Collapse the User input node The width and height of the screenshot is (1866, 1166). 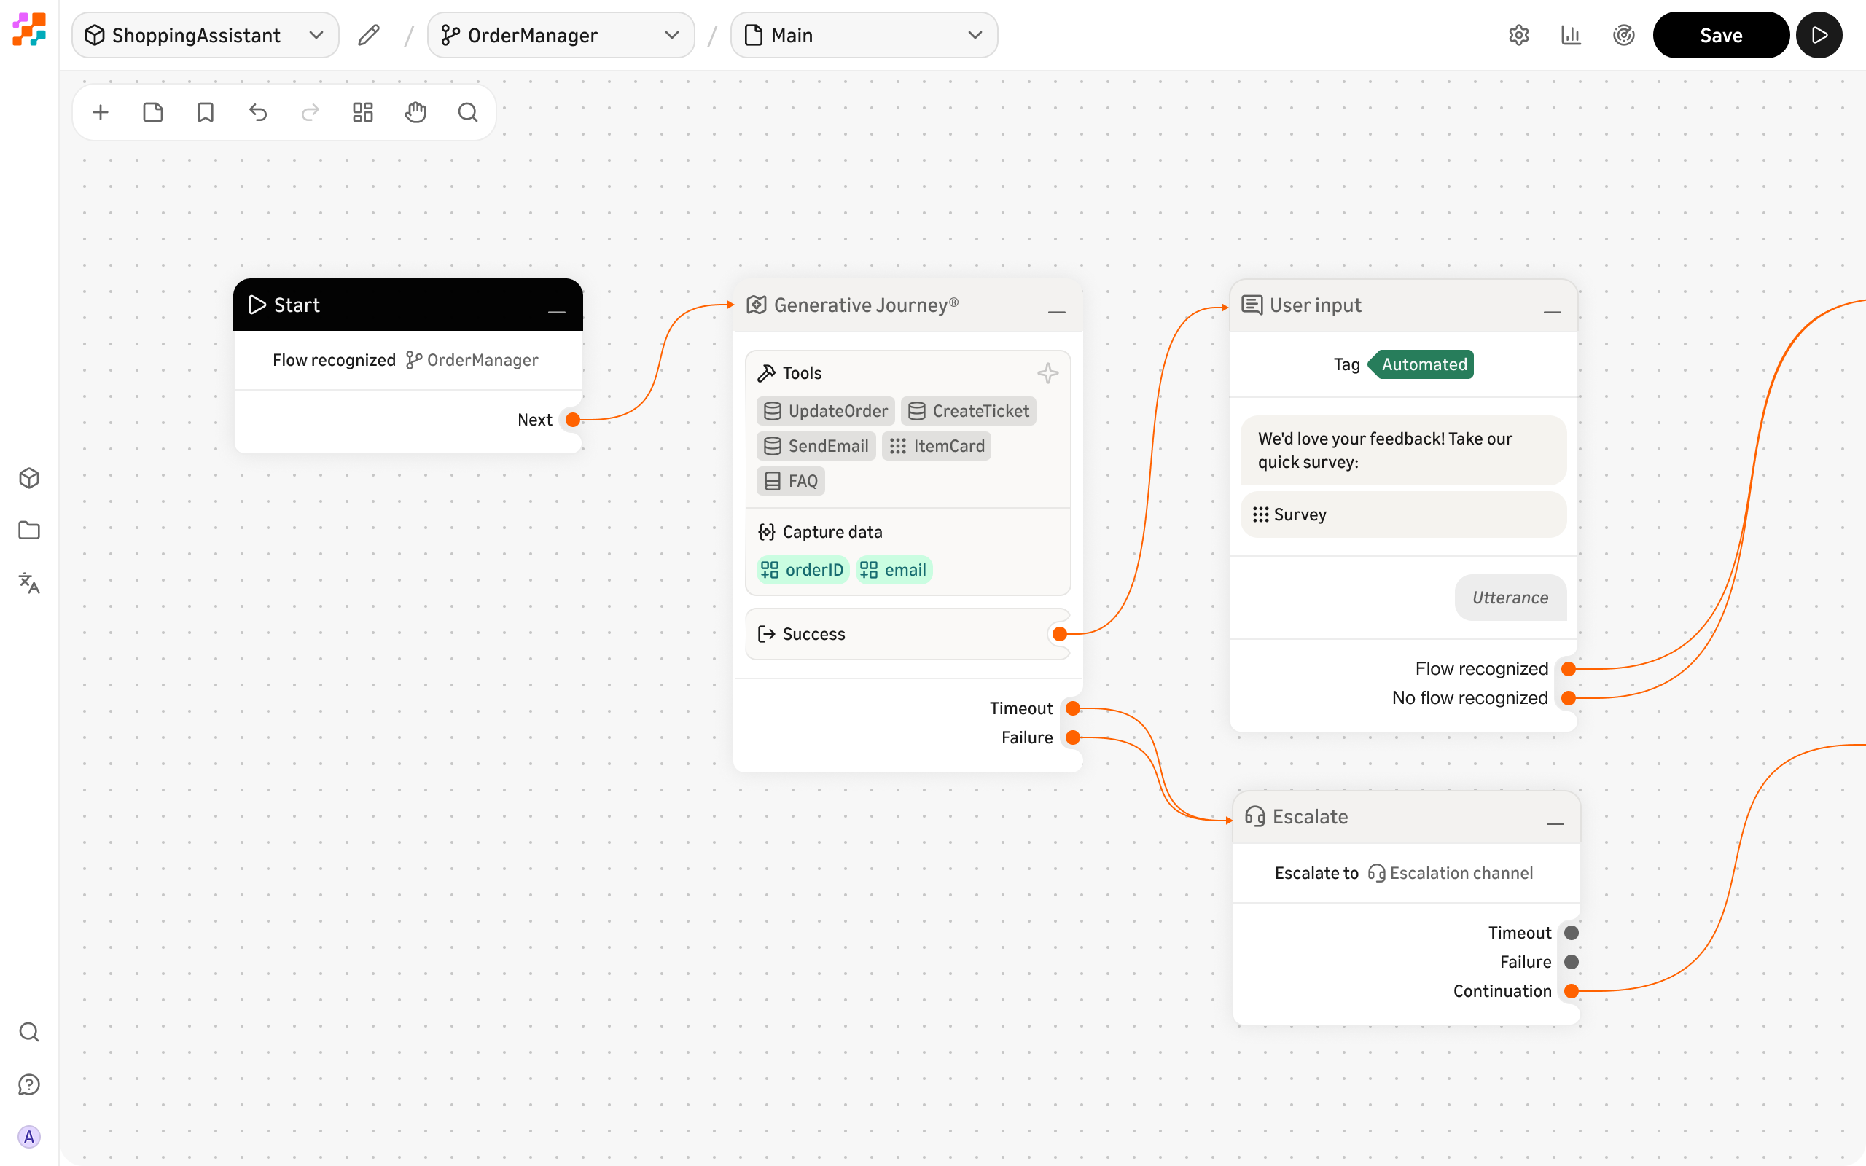point(1552,312)
